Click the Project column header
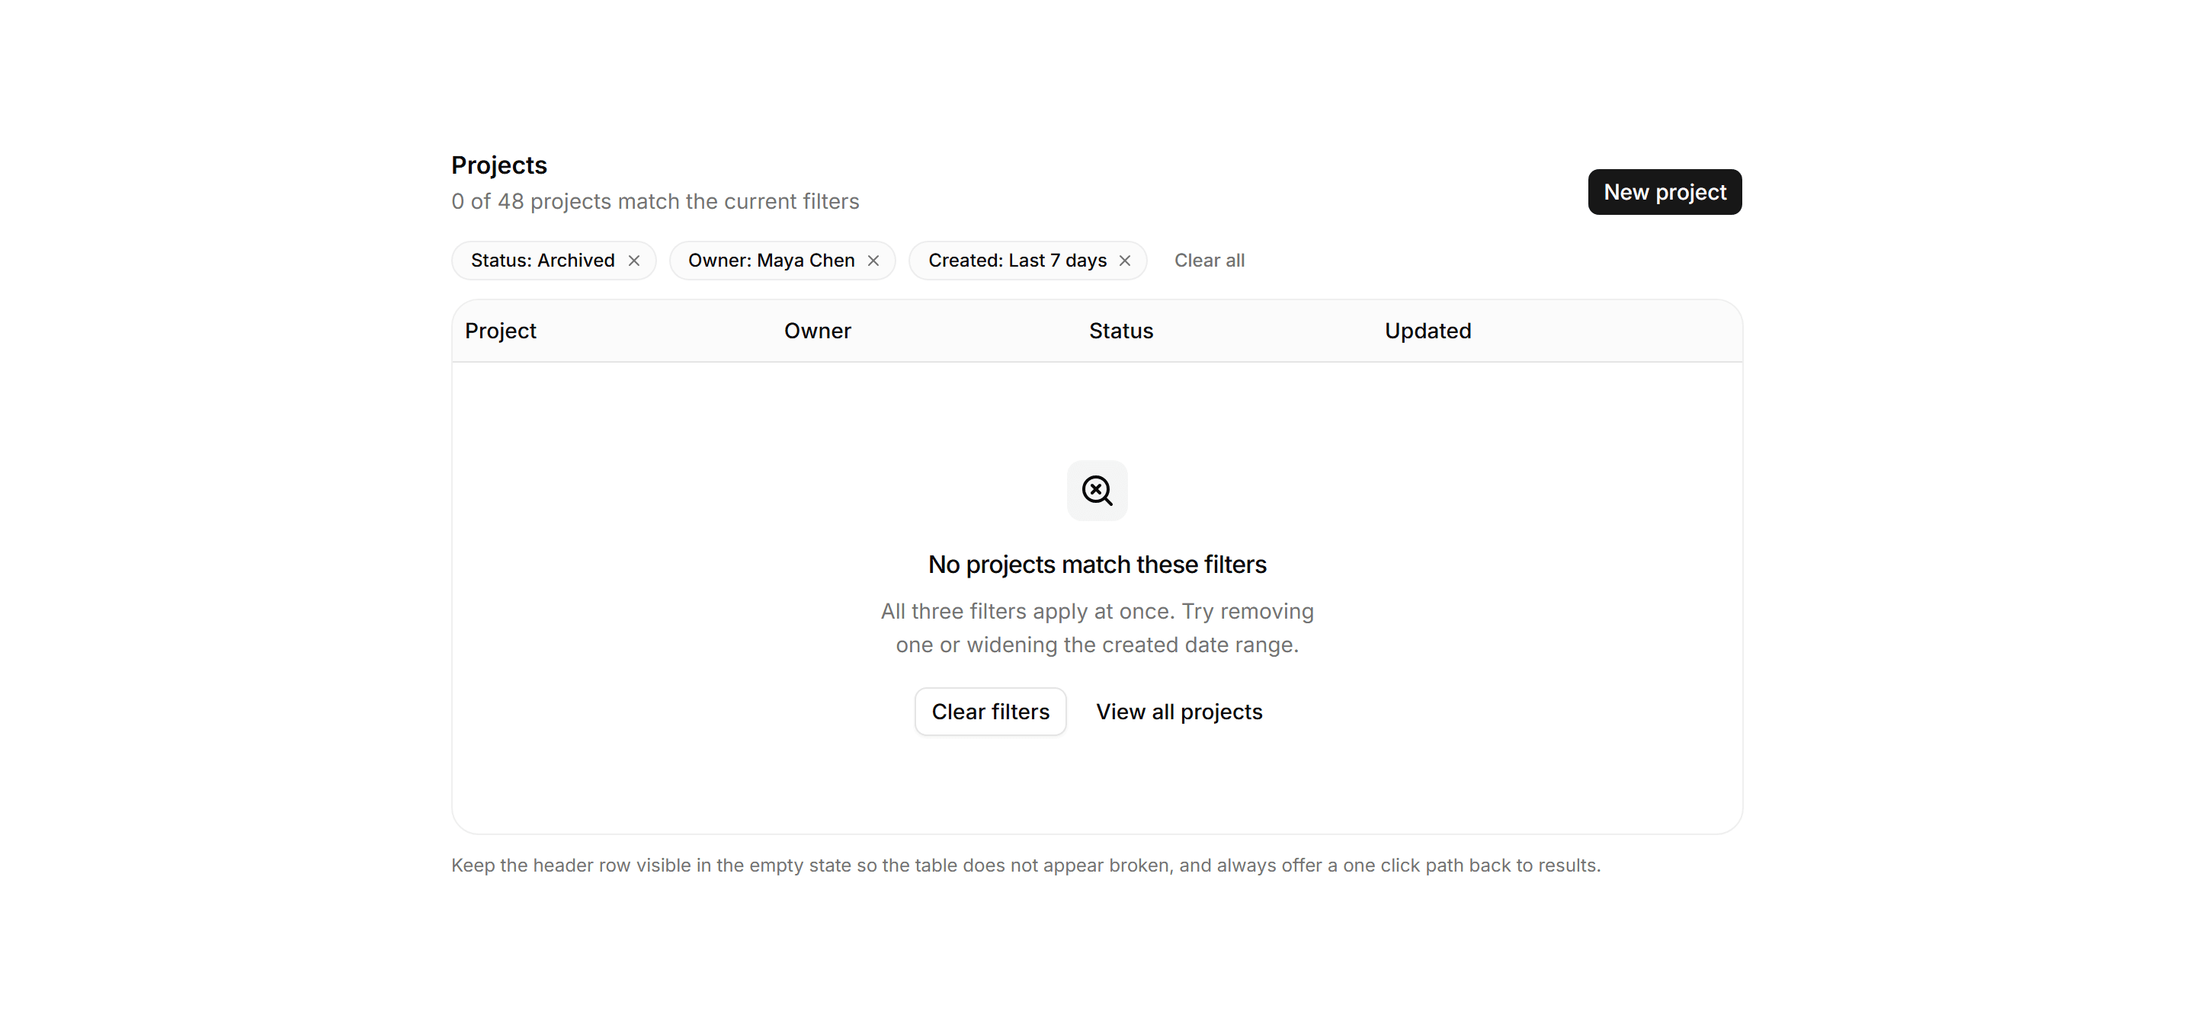This screenshot has width=2195, height=1024. pyautogui.click(x=500, y=331)
